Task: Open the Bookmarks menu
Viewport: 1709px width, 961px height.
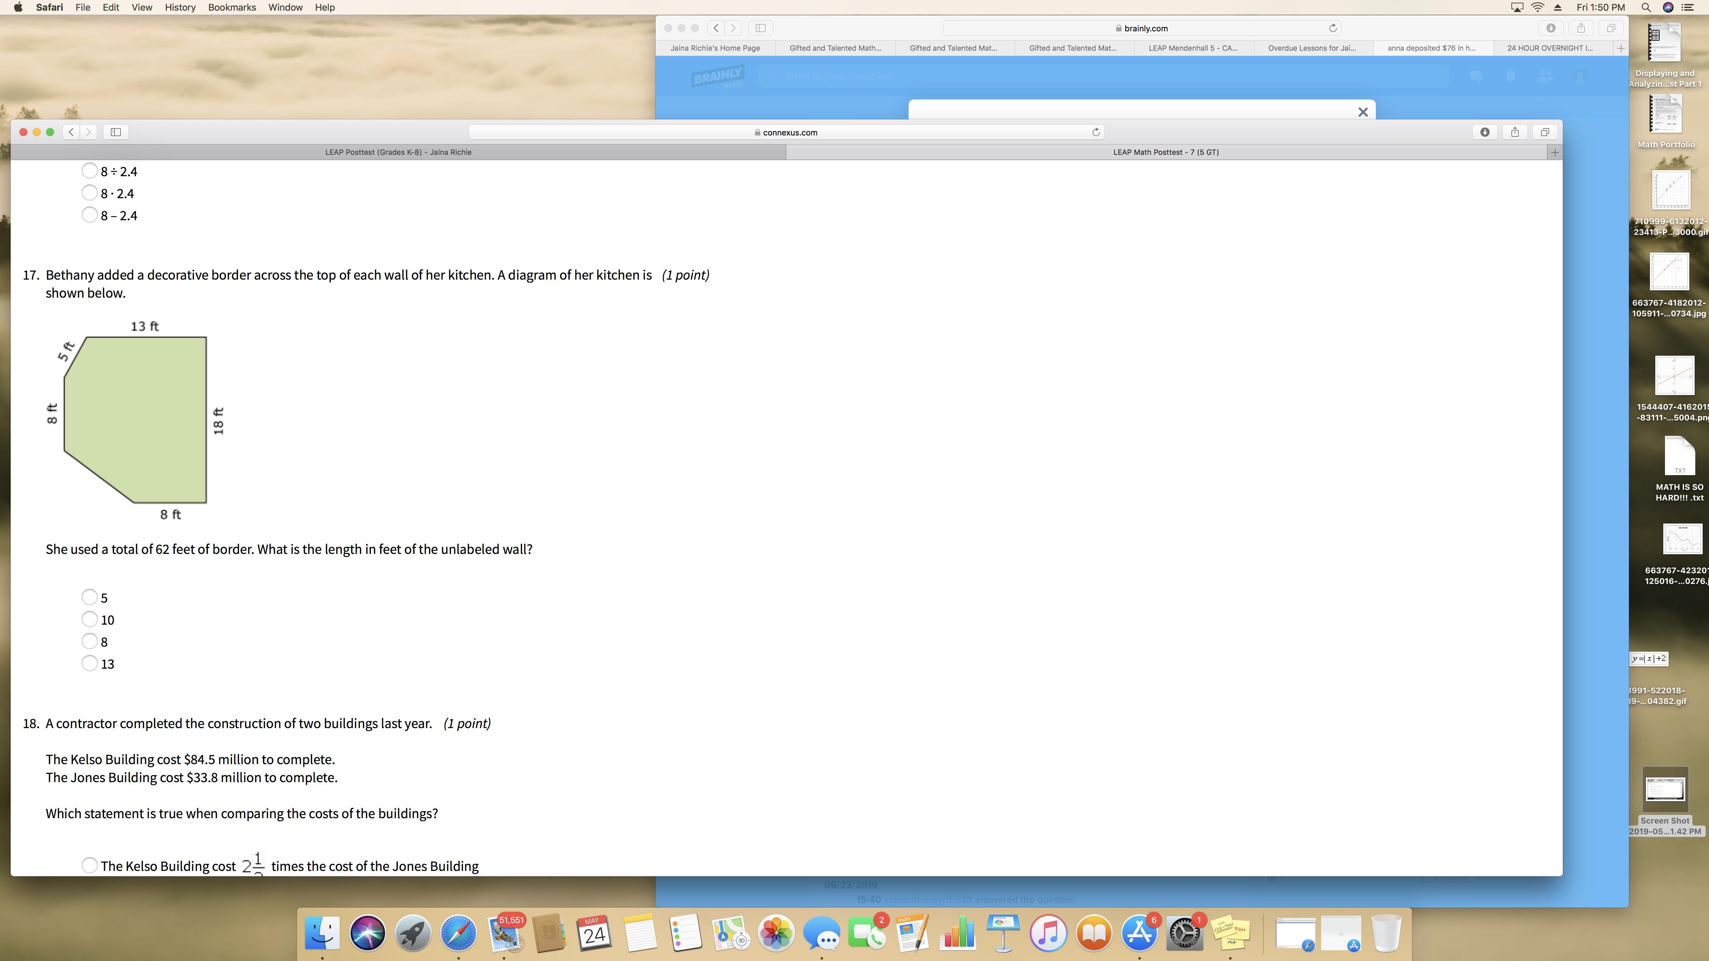Action: click(x=232, y=7)
